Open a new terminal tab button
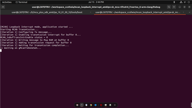This screenshot has width=192, height=108. click(3, 7)
